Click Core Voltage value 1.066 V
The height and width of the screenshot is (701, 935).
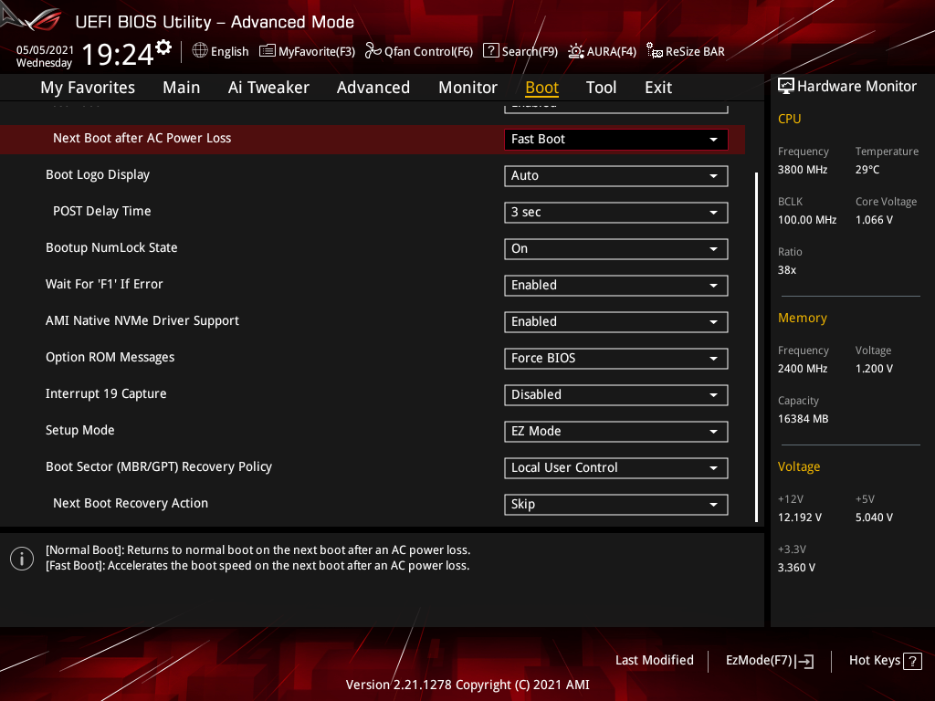[x=874, y=220]
